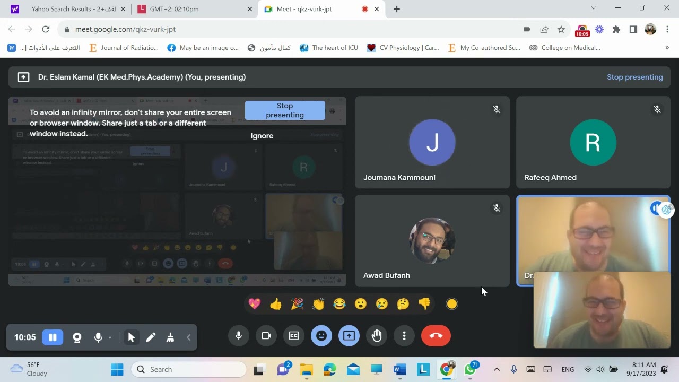Send the party popper reaction
Screen dimensions: 679x382
pyautogui.click(x=297, y=304)
